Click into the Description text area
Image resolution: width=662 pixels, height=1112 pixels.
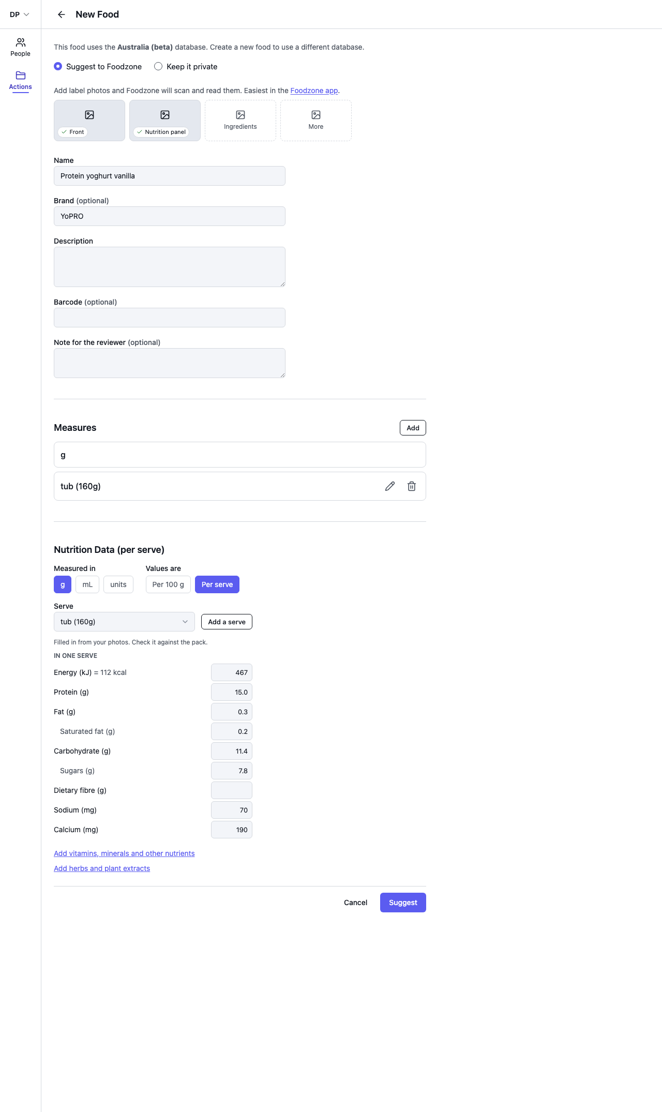170,267
